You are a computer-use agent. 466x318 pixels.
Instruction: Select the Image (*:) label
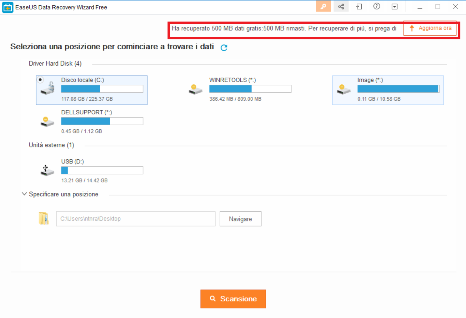coord(370,80)
